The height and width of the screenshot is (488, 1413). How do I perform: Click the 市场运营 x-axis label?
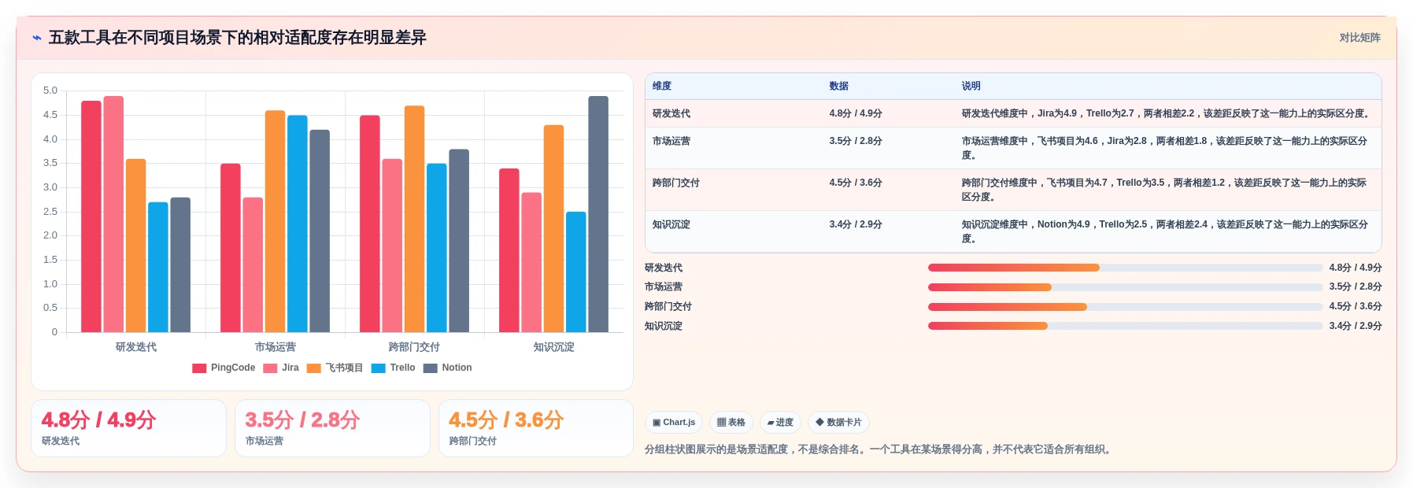pos(276,347)
